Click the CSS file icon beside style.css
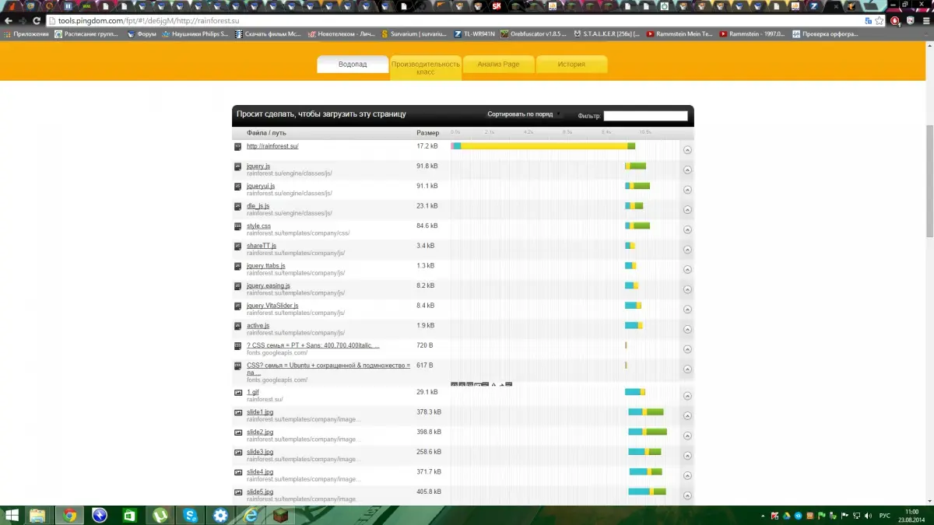 tap(238, 226)
